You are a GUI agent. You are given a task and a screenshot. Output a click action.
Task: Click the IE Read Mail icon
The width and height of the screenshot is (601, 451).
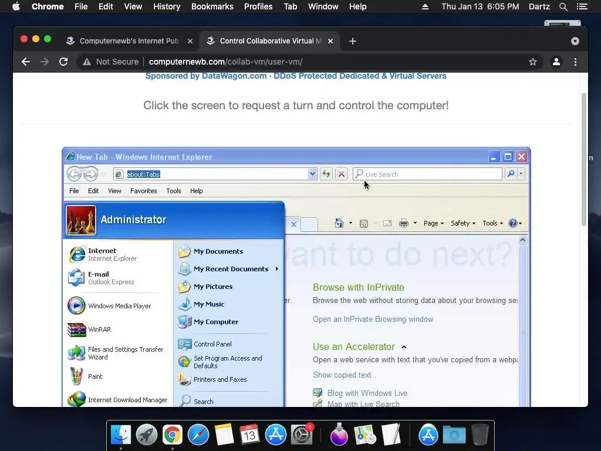[387, 223]
